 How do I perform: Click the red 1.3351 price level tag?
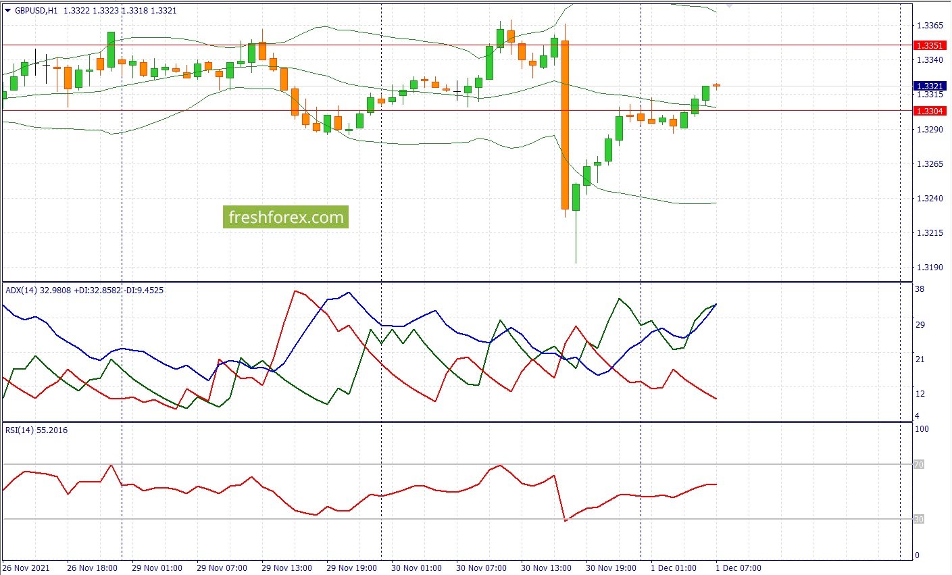[929, 45]
